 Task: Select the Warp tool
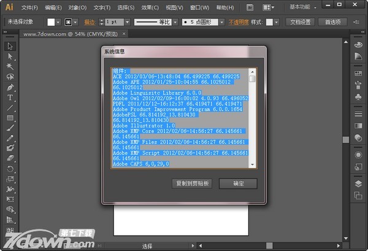pos(10,189)
